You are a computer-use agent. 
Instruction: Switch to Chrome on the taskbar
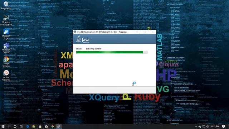[53, 126]
